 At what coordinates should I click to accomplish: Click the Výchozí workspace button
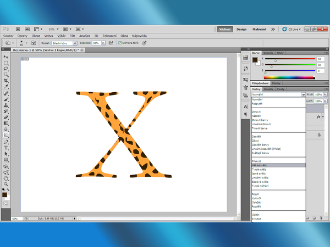tap(224, 29)
